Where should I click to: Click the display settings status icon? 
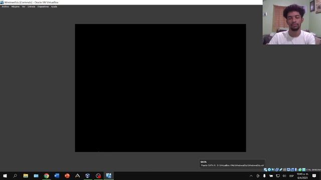[288, 169]
